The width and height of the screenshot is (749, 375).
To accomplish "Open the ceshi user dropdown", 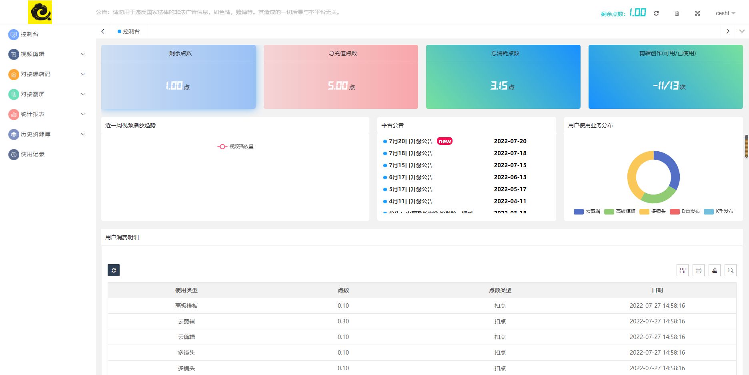I will coord(725,13).
